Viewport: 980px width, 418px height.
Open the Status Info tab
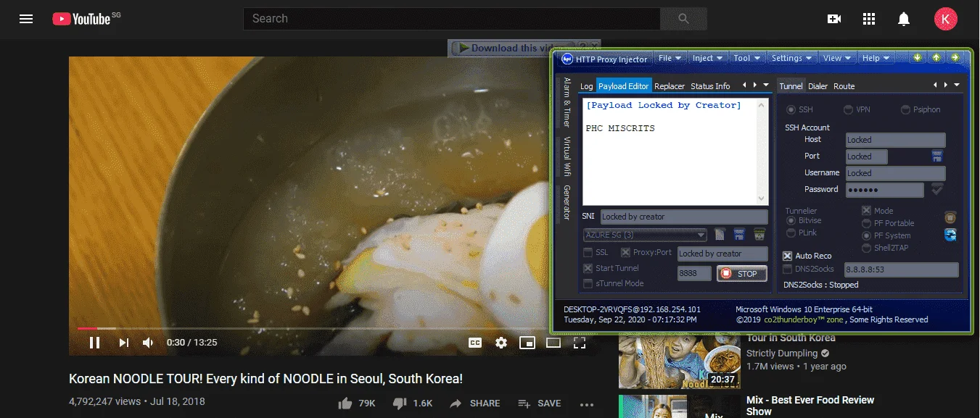[710, 86]
